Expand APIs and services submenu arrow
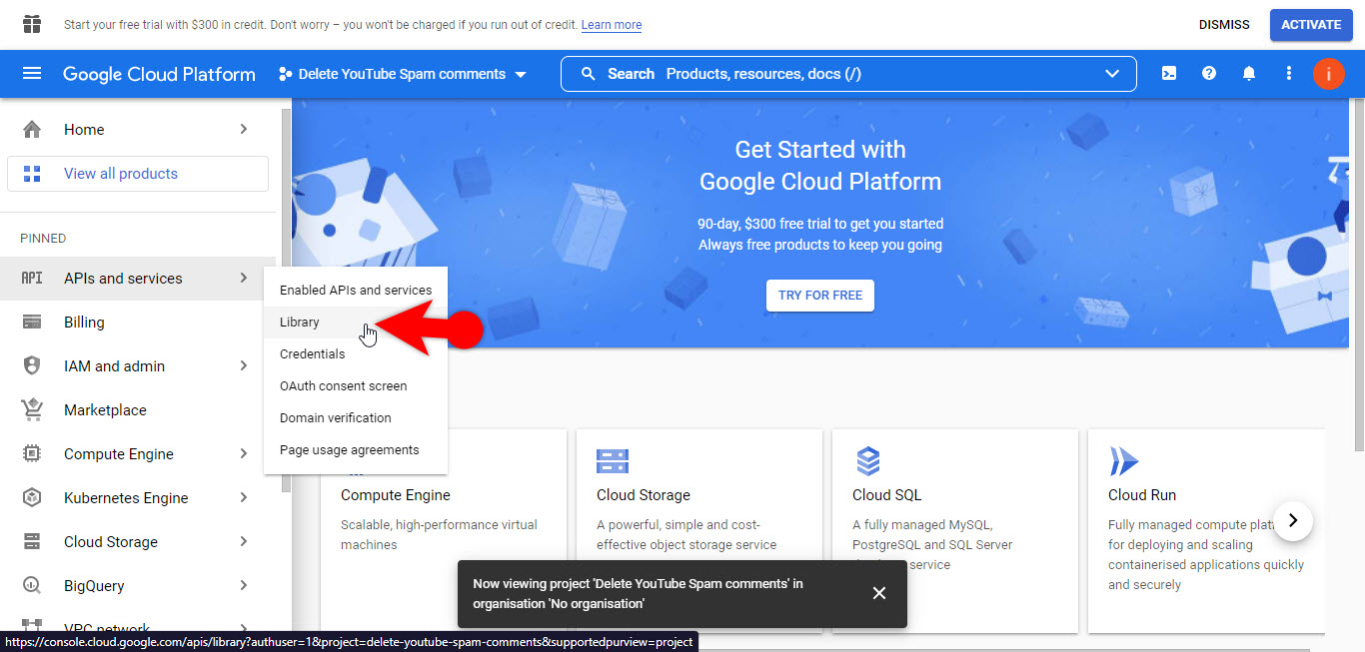The height and width of the screenshot is (652, 1365). (x=244, y=279)
